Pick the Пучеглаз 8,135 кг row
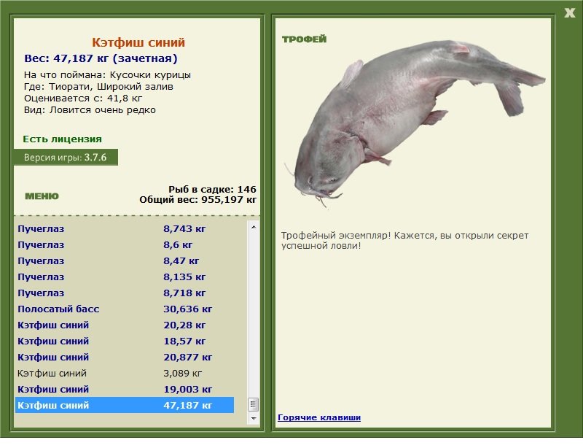The width and height of the screenshot is (583, 448). [x=124, y=277]
